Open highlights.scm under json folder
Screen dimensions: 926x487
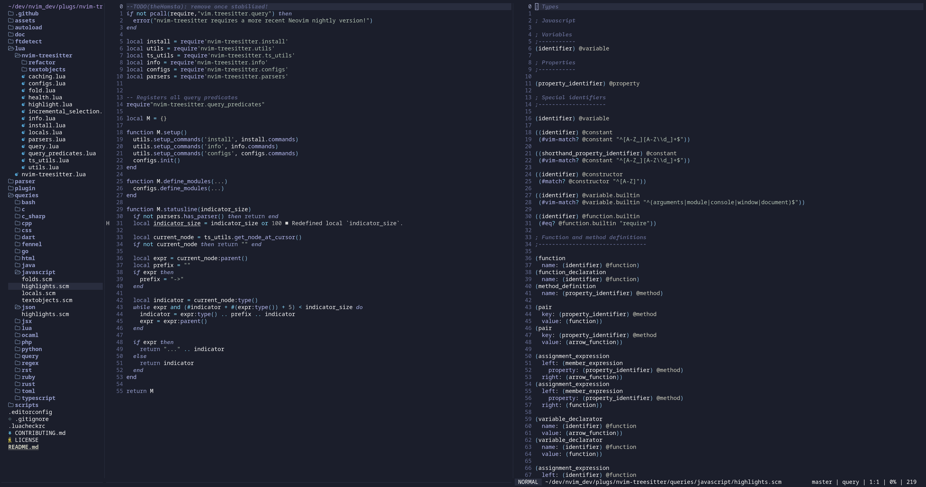(x=45, y=314)
